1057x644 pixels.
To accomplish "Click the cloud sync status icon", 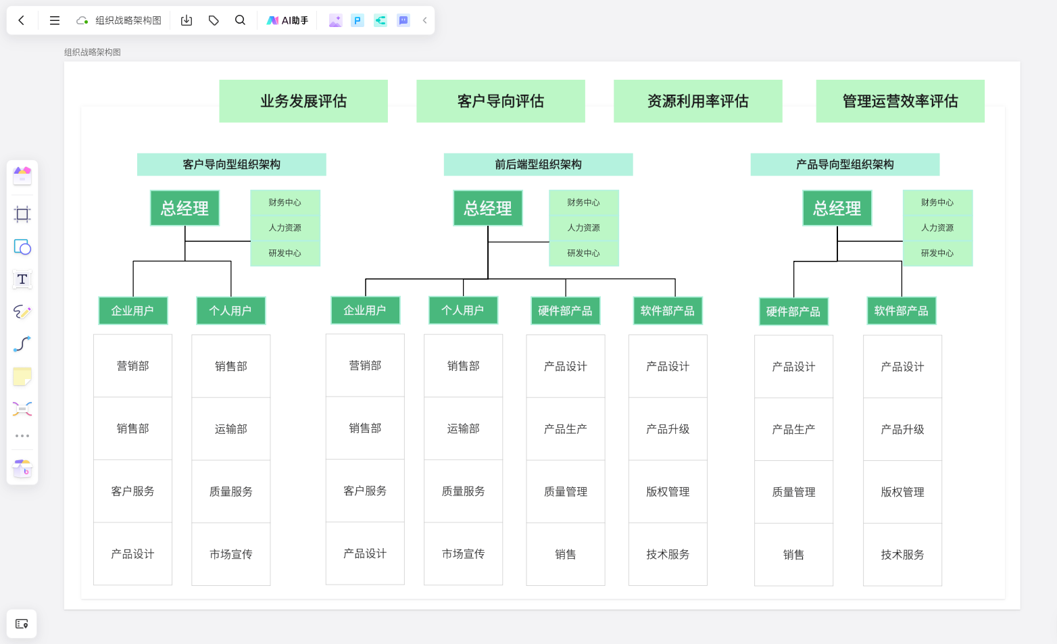I will point(82,20).
